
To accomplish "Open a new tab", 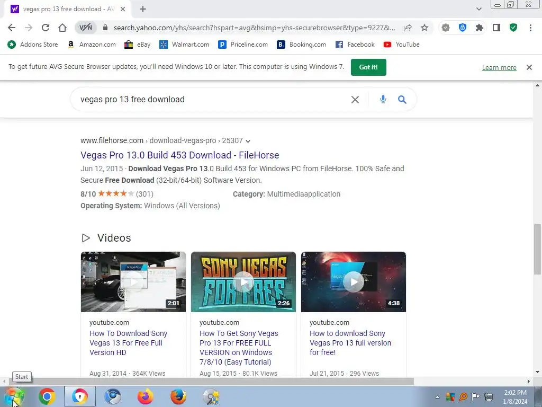I will coord(143,9).
